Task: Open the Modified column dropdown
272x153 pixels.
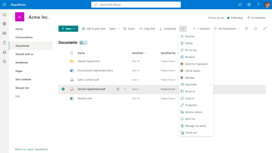Action: pyautogui.click(x=146, y=53)
